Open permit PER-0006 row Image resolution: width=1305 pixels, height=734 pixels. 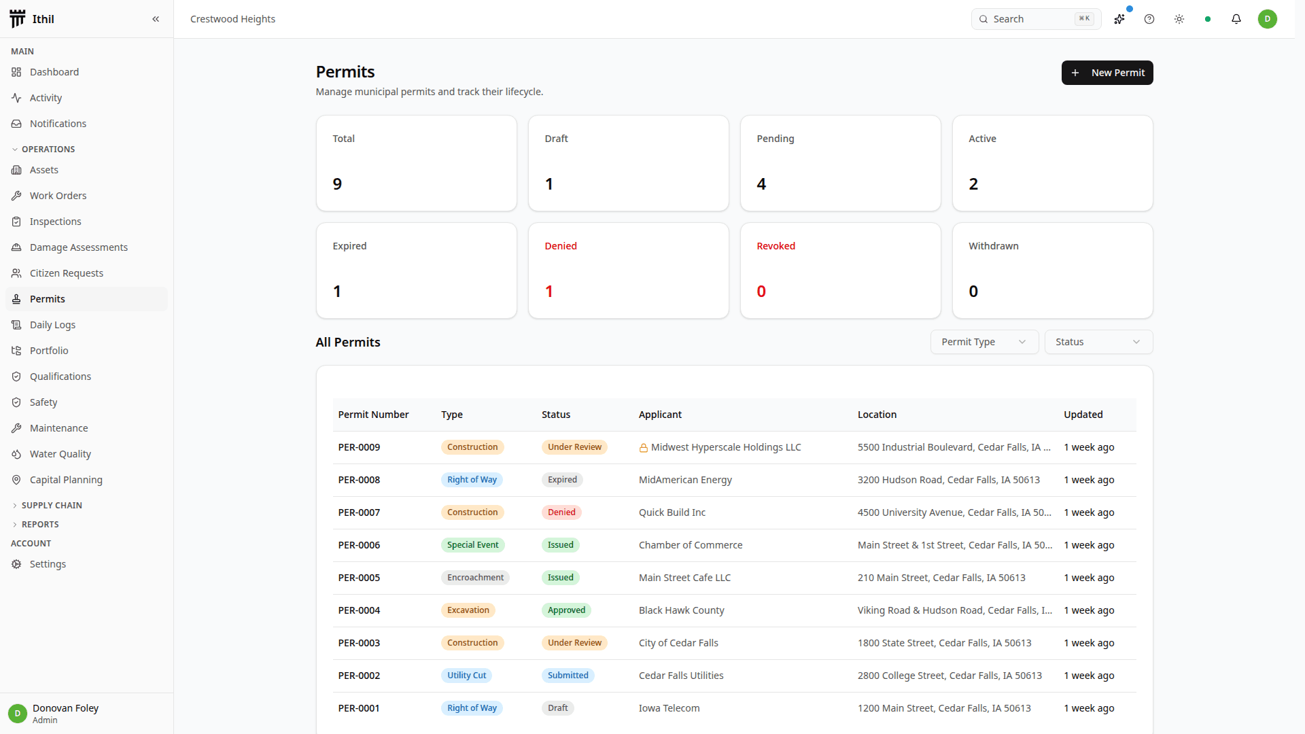(734, 545)
